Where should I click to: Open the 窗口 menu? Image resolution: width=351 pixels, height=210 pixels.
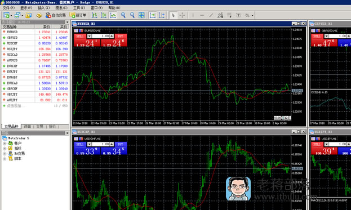[x=97, y=8]
